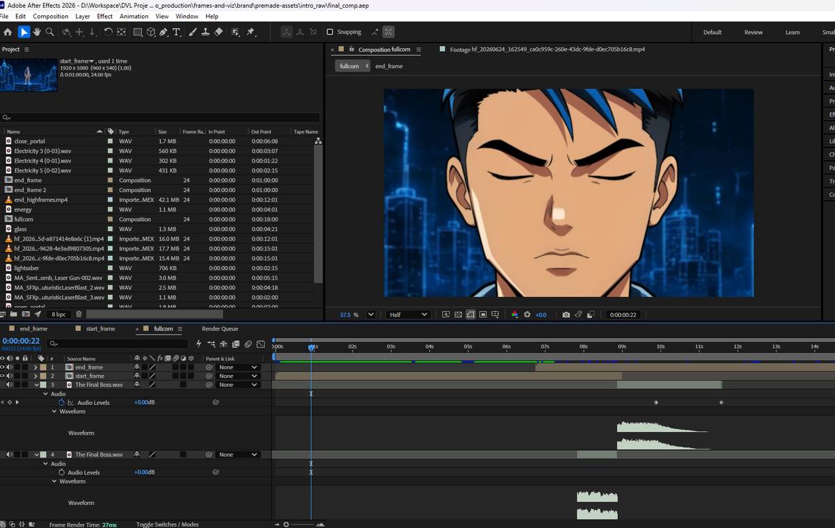Select the Roto Brush tool
The image size is (835, 528).
tap(235, 32)
